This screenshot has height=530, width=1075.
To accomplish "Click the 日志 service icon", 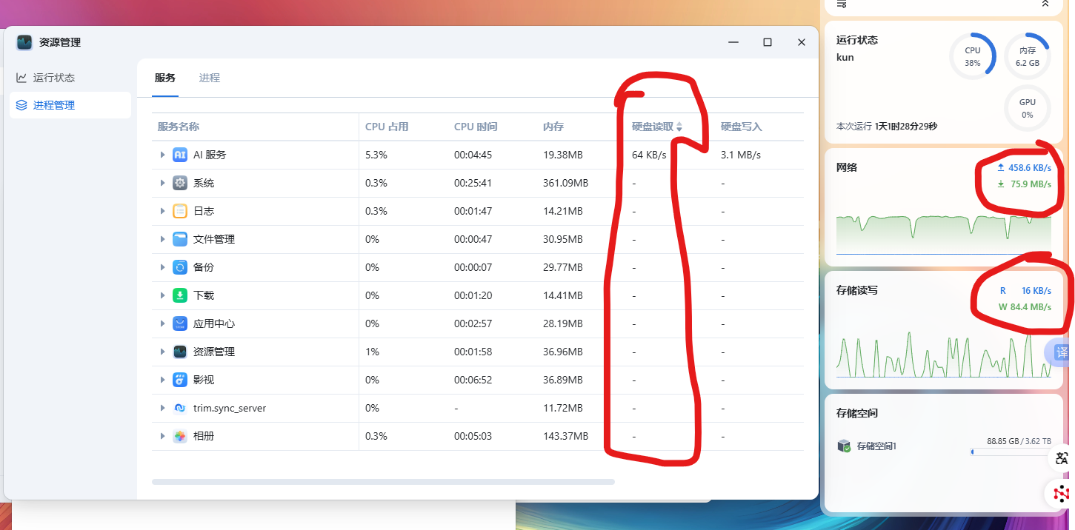I will (180, 211).
